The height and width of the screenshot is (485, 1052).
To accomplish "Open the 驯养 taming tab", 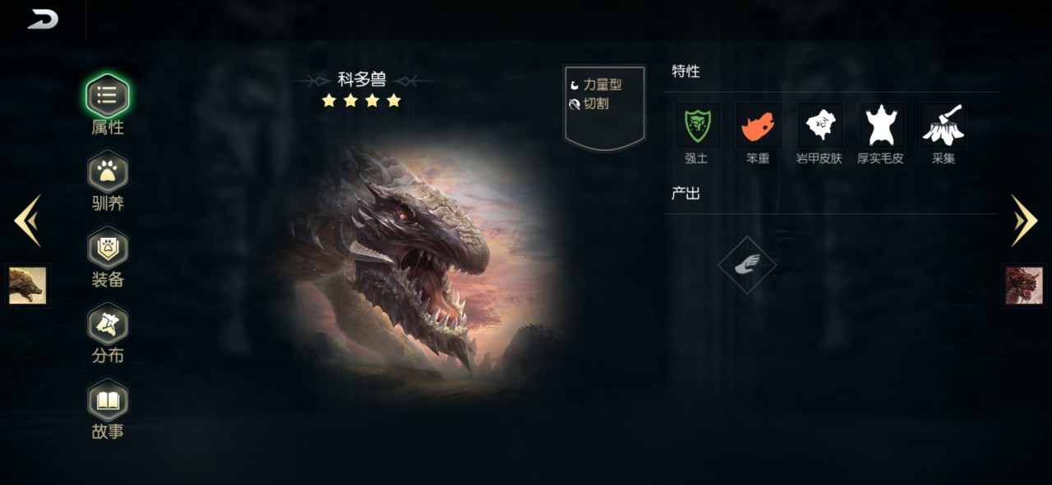I will (108, 172).
